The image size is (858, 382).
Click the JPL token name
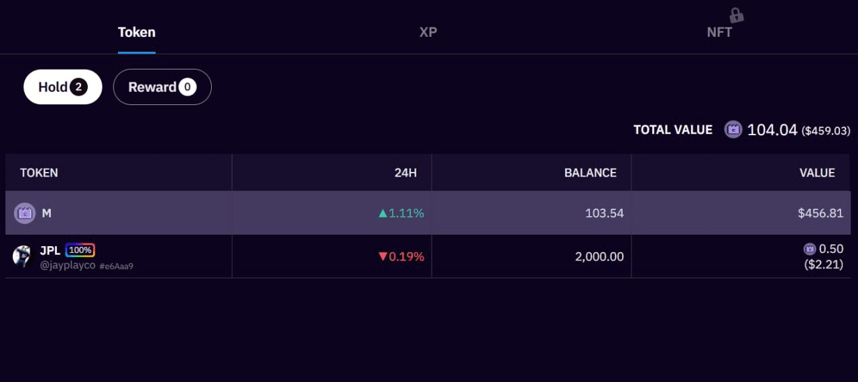(x=50, y=250)
